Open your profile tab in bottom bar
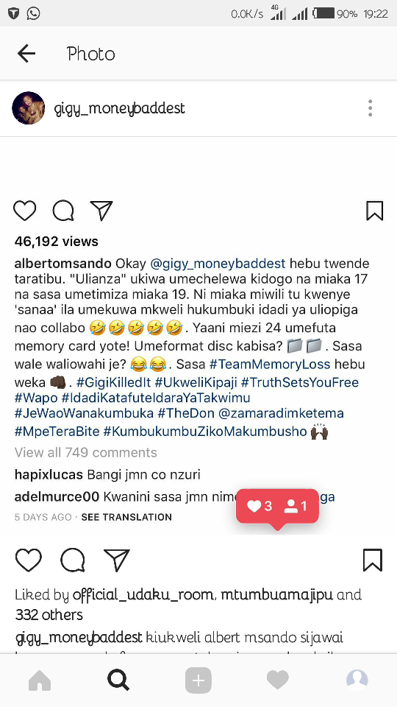The height and width of the screenshot is (707, 397). pos(357,680)
